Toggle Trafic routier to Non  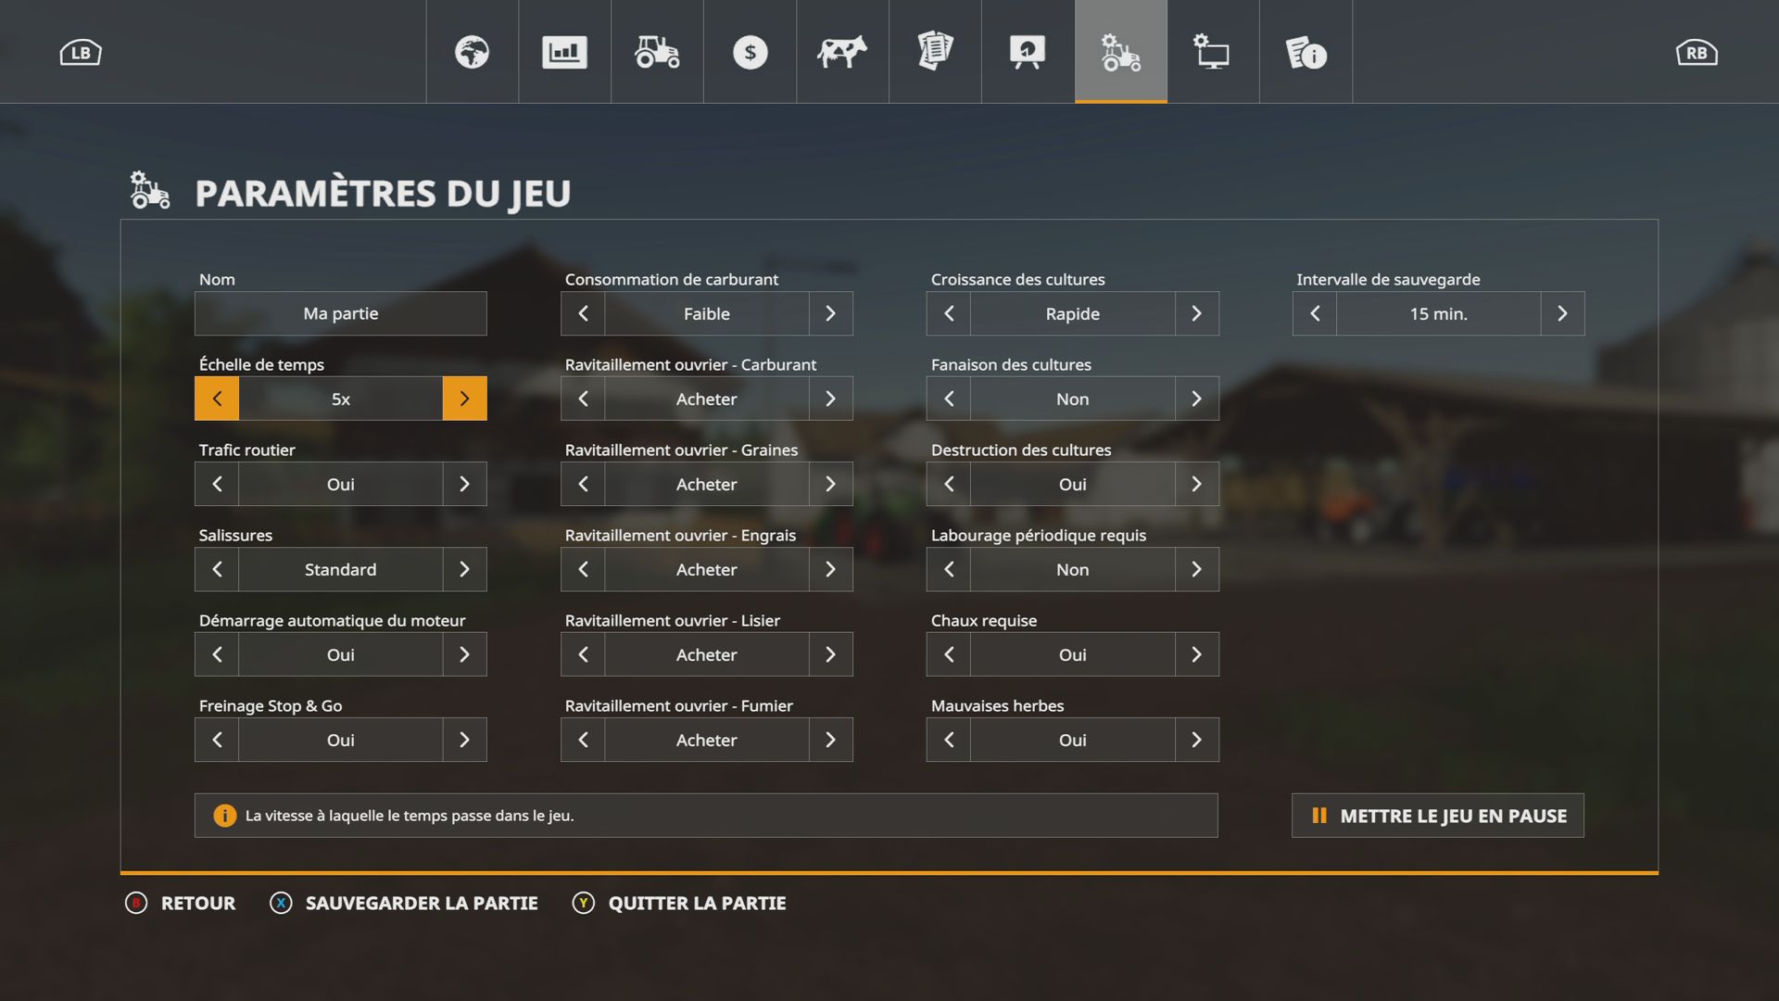(x=464, y=484)
